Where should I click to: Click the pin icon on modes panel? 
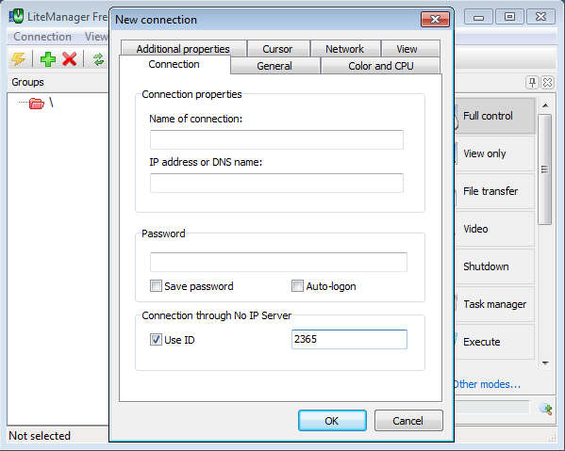coord(532,82)
